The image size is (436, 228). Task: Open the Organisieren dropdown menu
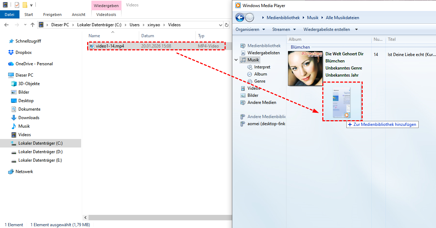coord(250,29)
